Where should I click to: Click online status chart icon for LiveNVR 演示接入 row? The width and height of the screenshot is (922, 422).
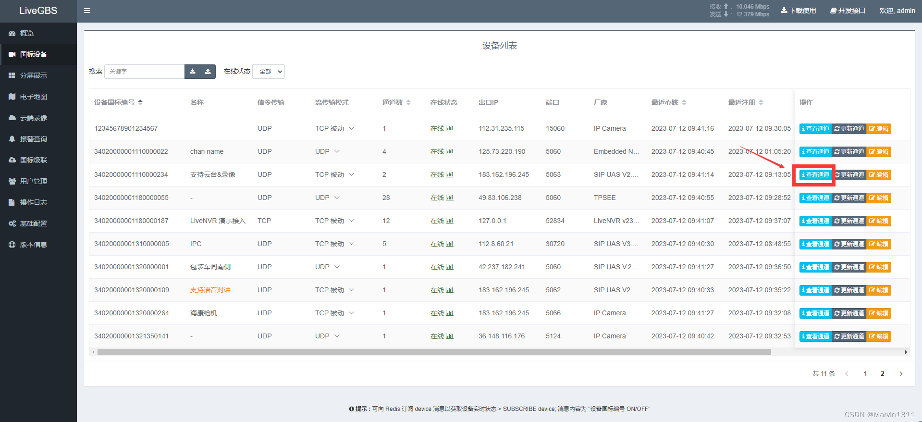click(x=450, y=221)
